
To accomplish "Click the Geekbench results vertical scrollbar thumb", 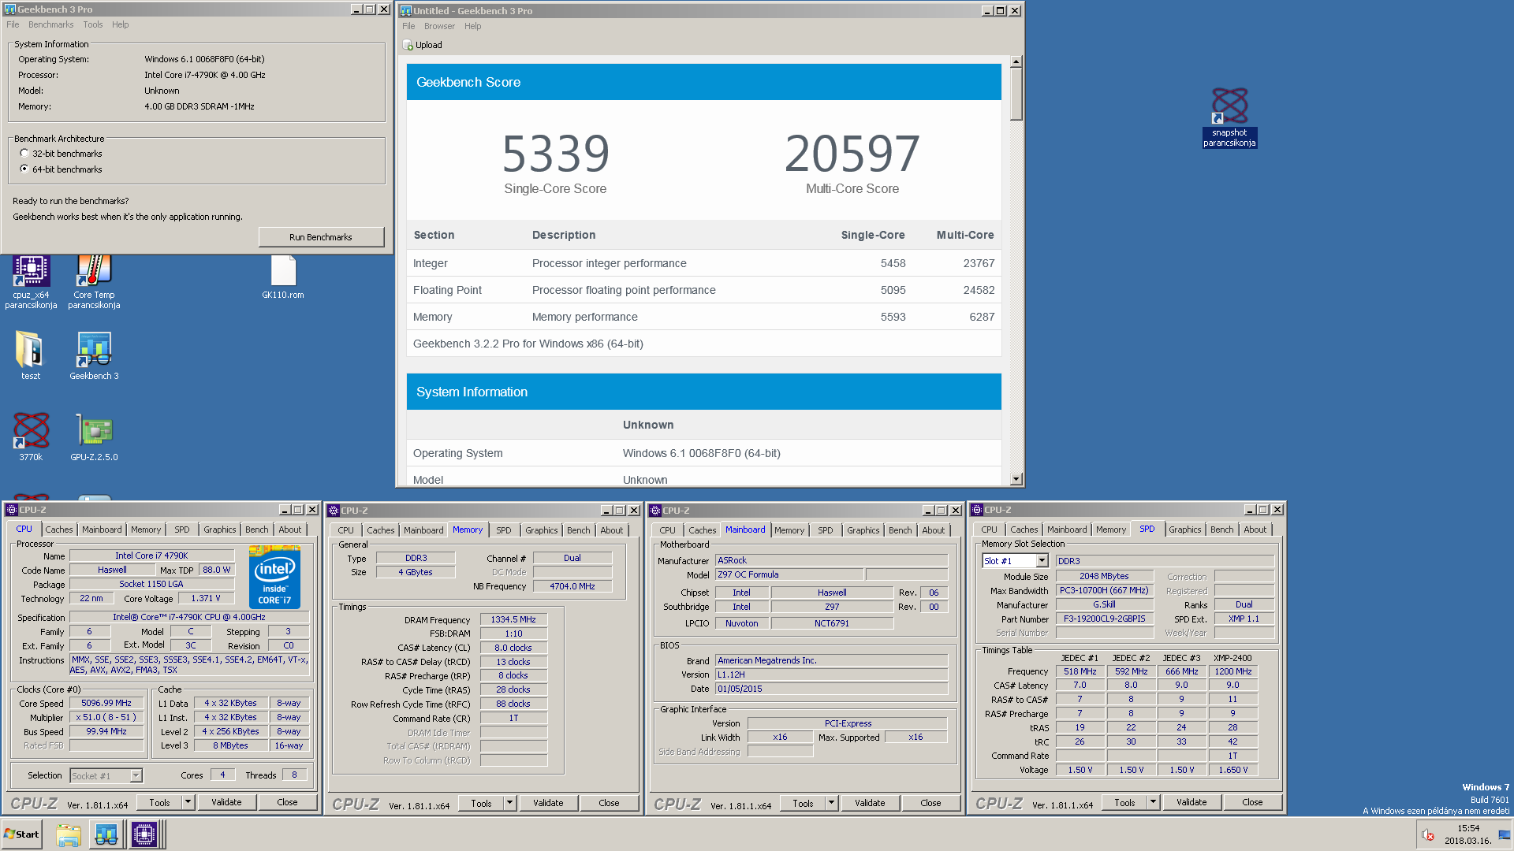I will click(x=1016, y=93).
